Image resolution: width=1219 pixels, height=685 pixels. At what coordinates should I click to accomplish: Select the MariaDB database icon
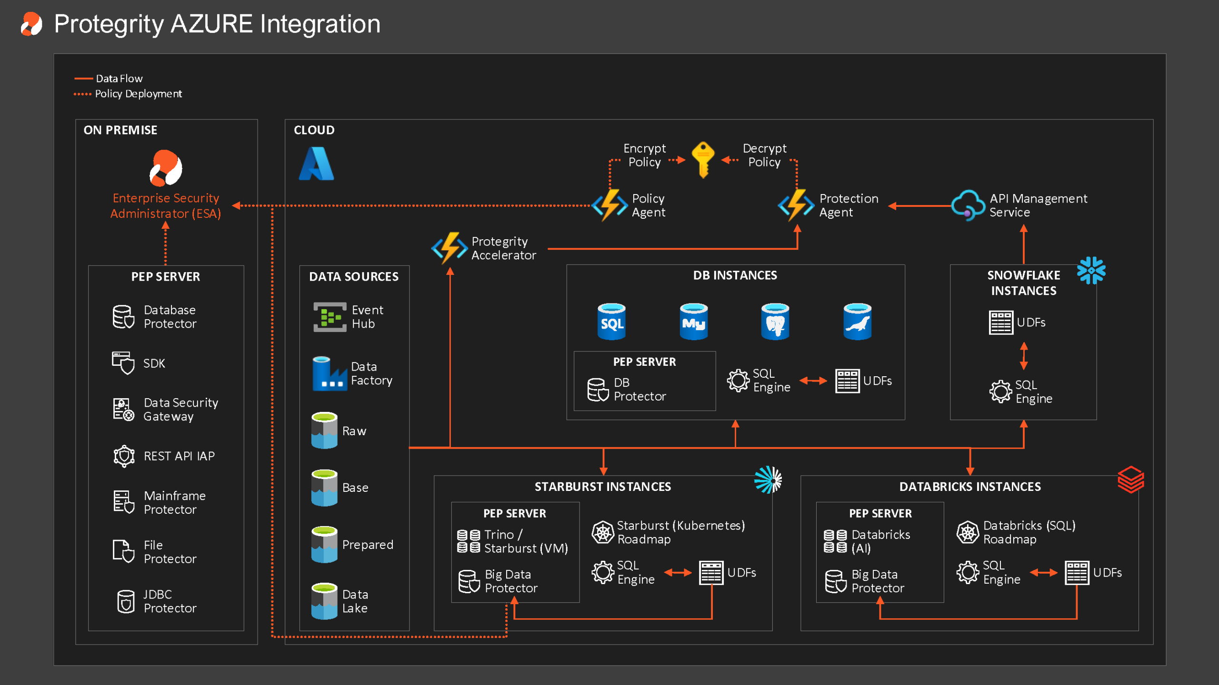pyautogui.click(x=857, y=322)
